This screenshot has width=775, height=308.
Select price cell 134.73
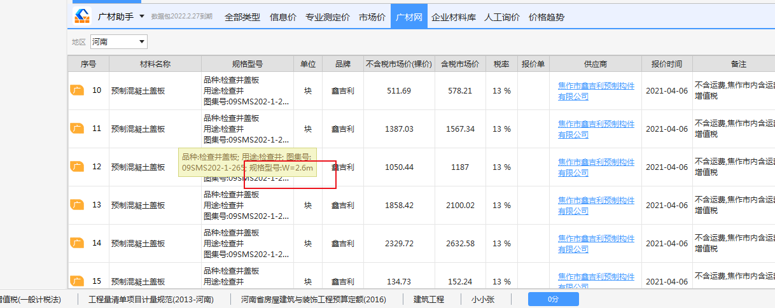pos(399,282)
